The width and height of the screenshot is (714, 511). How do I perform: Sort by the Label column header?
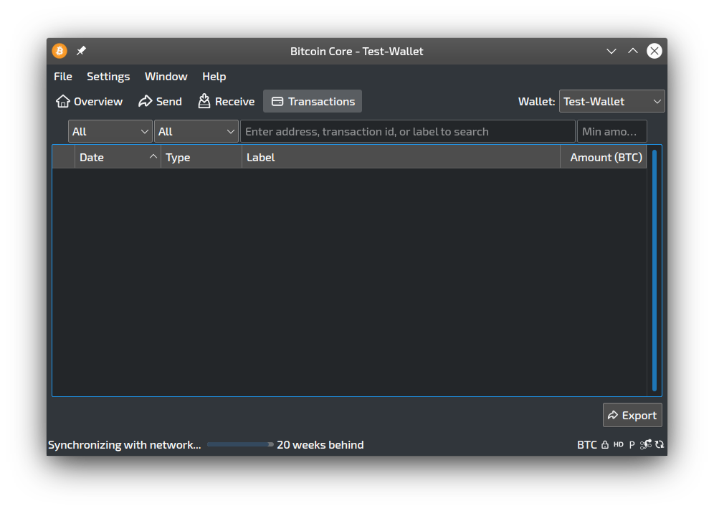click(x=401, y=157)
